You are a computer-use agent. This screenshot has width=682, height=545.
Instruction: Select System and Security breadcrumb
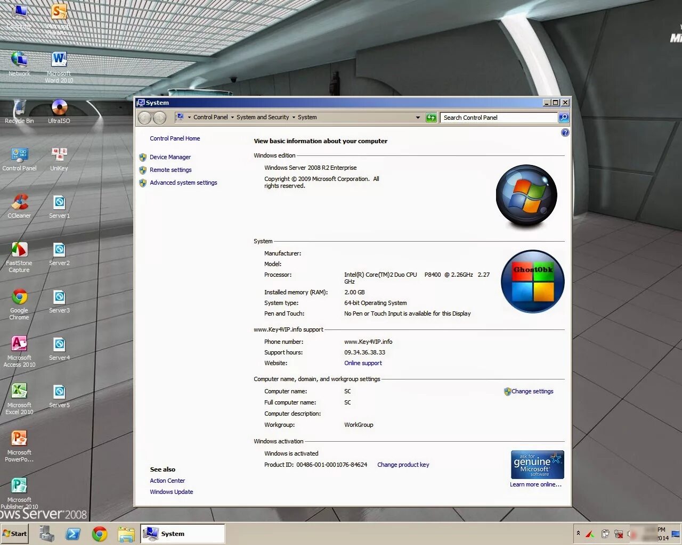click(263, 117)
